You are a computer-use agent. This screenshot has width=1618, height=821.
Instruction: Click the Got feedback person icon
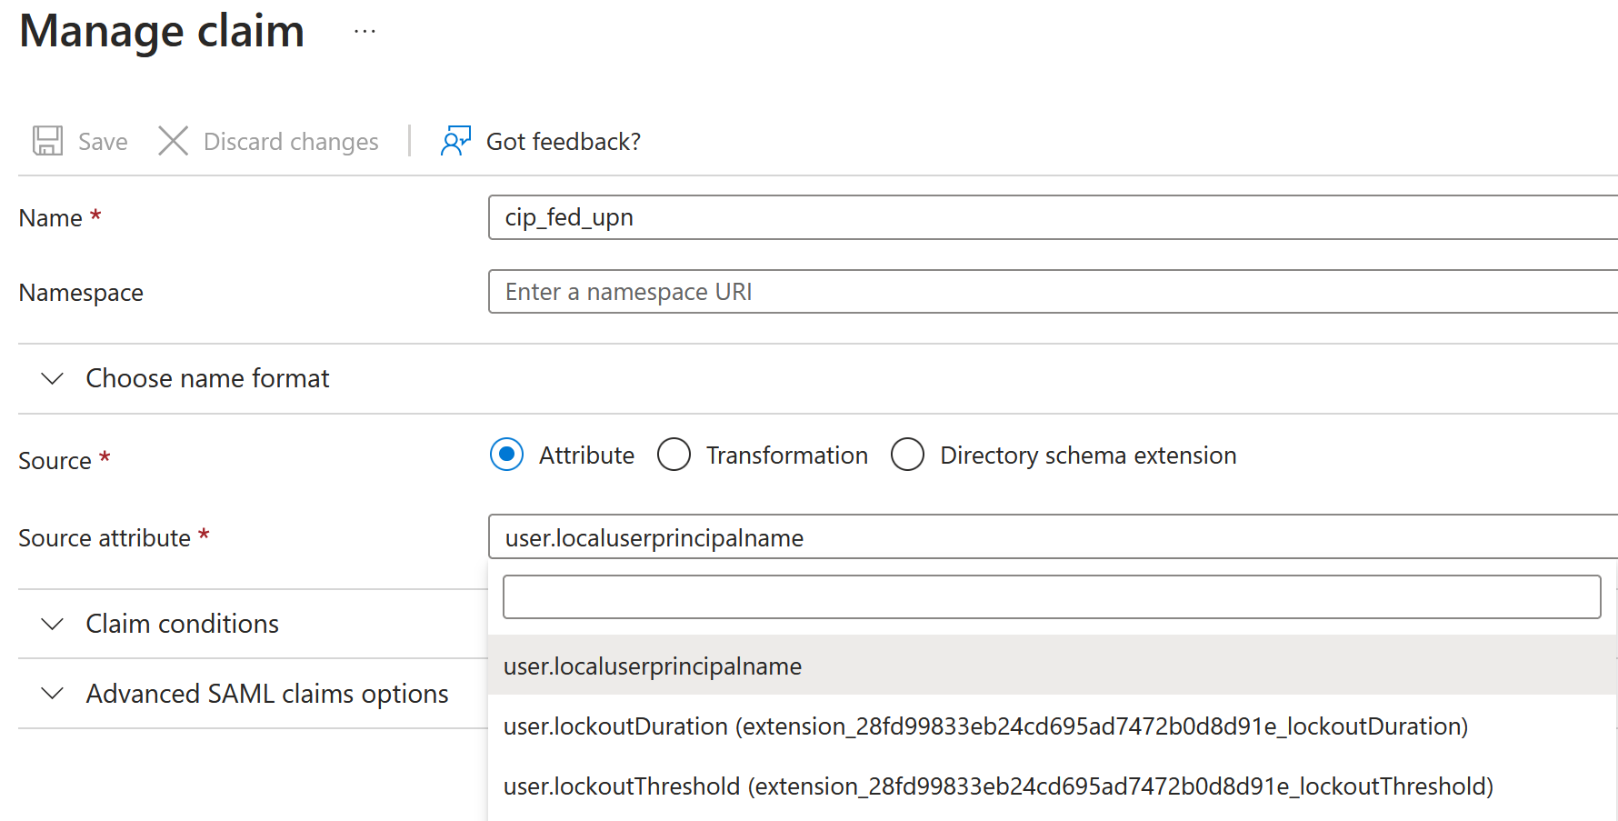tap(455, 141)
